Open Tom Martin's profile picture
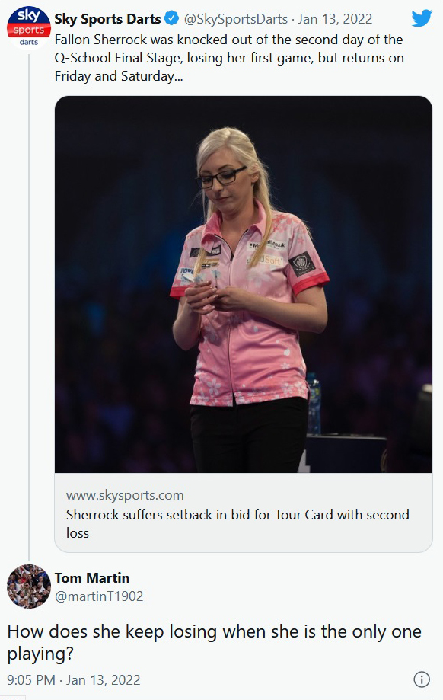Viewport: 443px width, 700px height. pyautogui.click(x=29, y=587)
